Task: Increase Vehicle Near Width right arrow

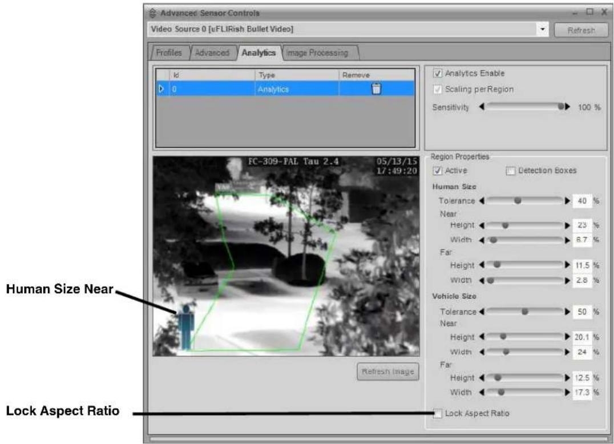Action: 567,352
